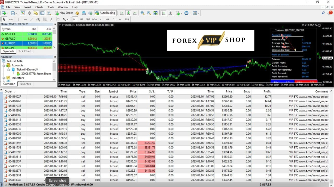Switch to the Tick Chart tab

(x=25, y=51)
